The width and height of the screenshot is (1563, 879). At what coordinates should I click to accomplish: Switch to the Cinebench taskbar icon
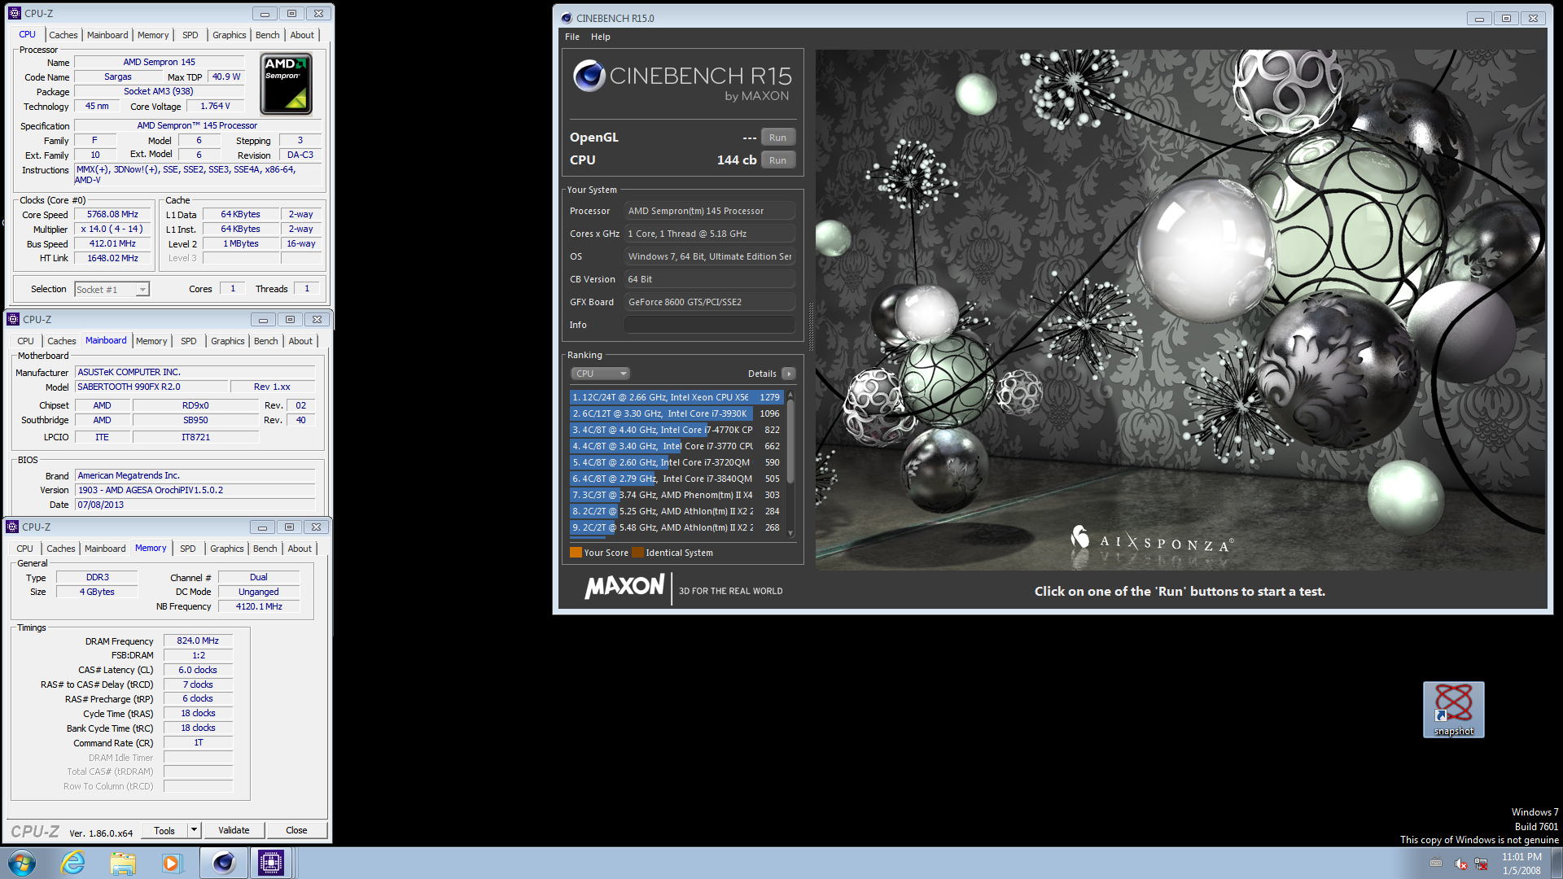click(223, 863)
